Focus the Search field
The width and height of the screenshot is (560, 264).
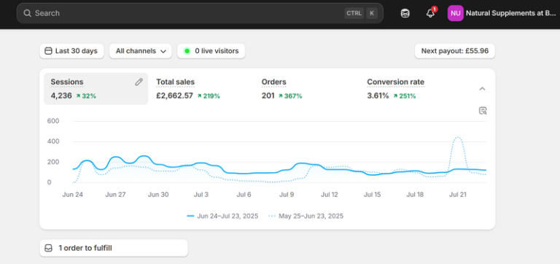200,13
